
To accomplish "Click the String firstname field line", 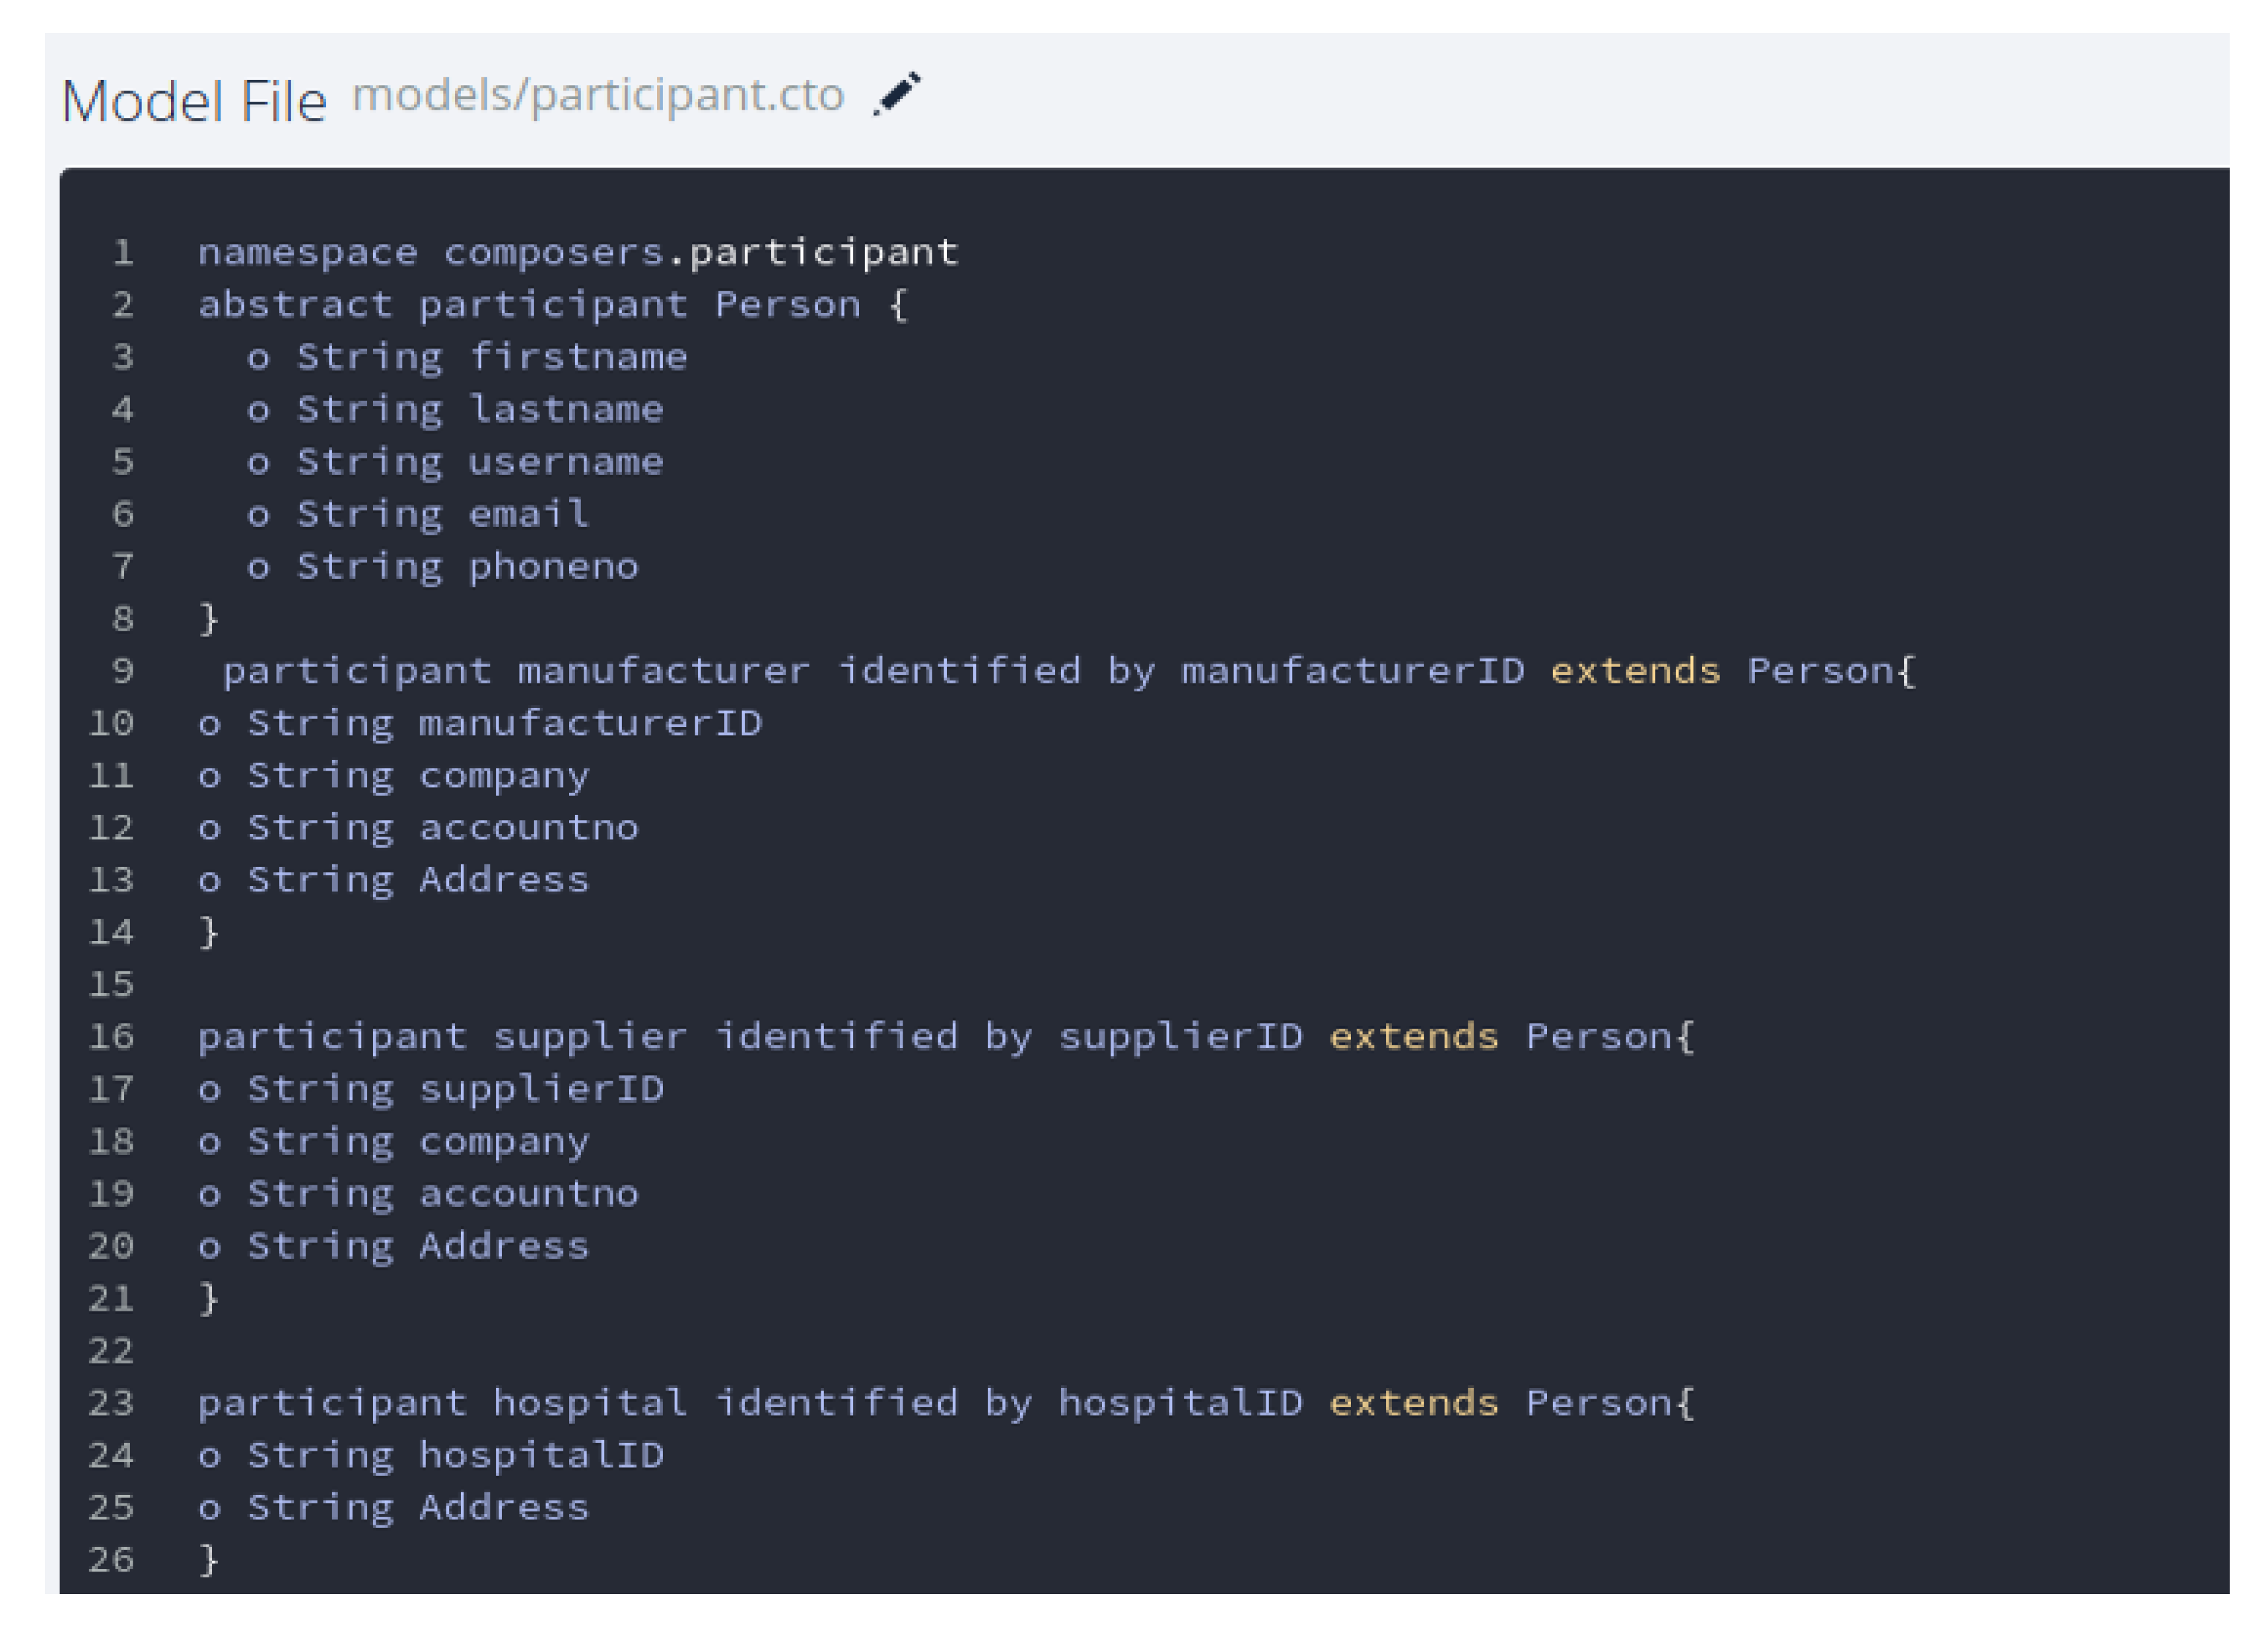I will (x=468, y=357).
